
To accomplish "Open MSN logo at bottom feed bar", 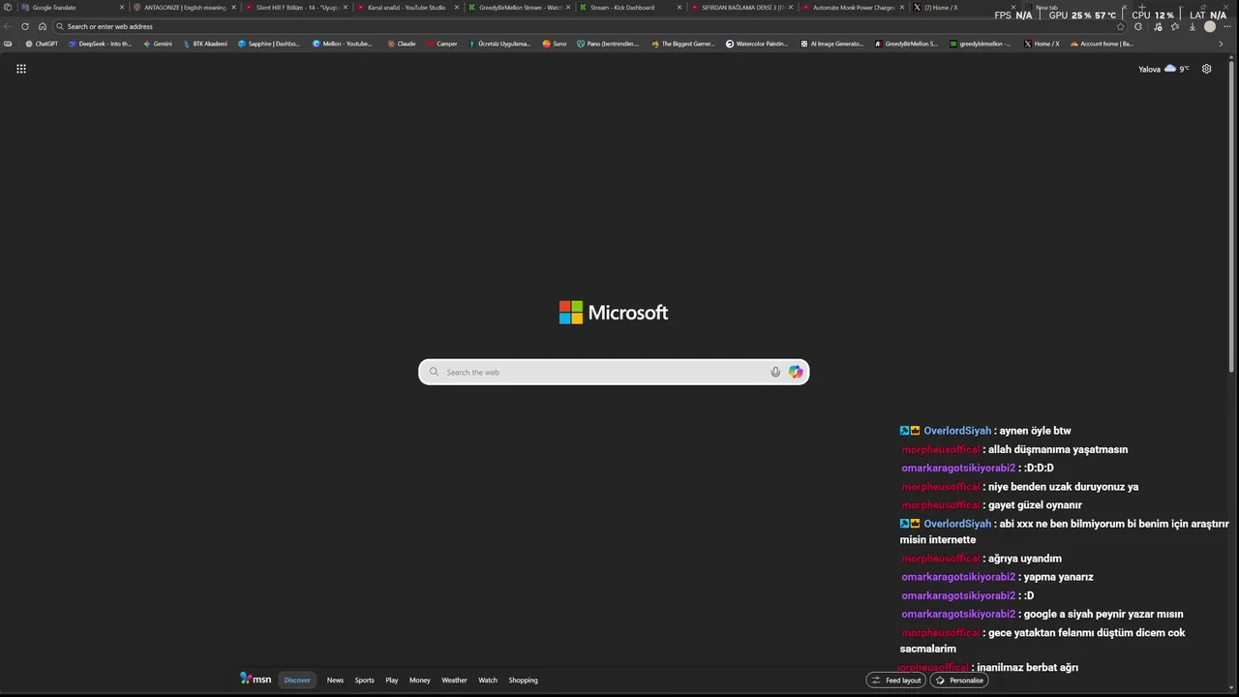I will (x=256, y=680).
